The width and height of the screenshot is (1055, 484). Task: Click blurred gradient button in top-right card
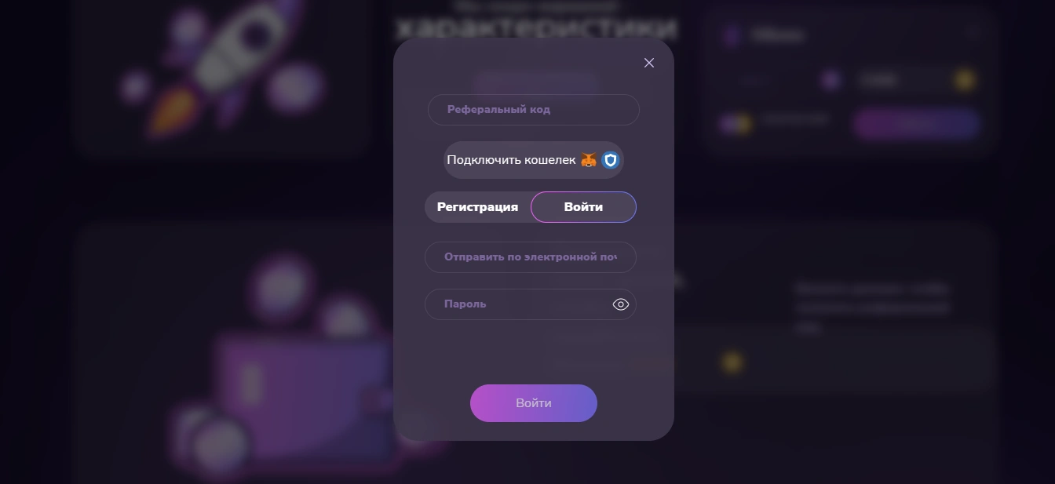(916, 123)
